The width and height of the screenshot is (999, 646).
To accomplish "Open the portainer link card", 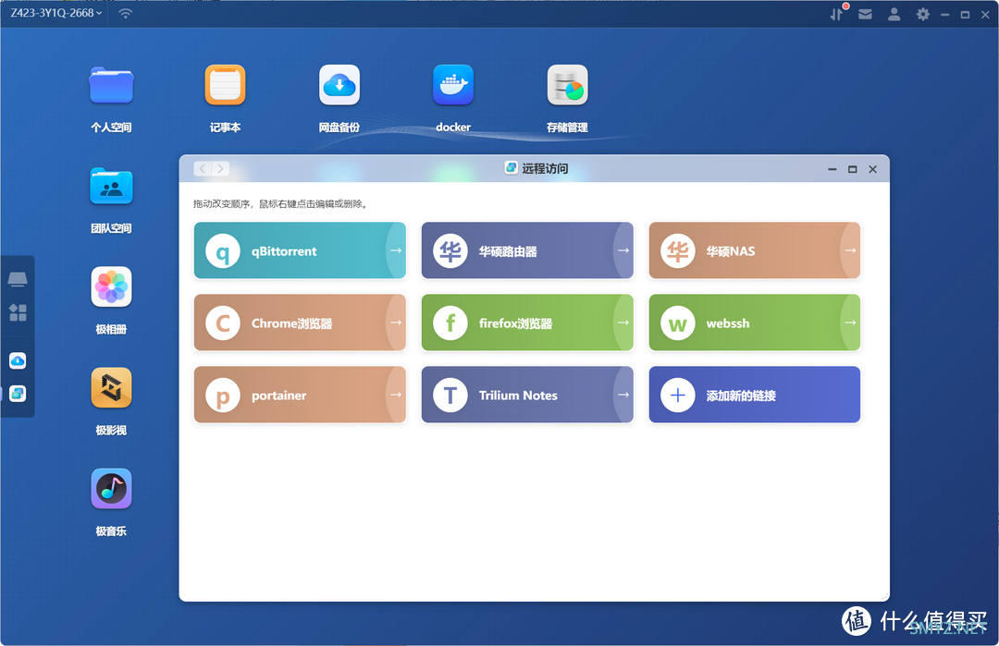I will (x=300, y=395).
